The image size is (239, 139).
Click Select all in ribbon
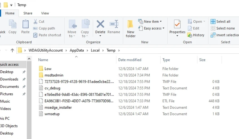221,21
